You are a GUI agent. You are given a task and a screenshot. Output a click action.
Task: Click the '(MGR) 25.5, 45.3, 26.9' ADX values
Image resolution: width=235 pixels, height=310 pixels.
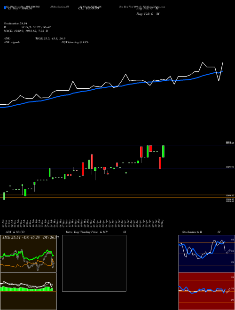point(50,39)
